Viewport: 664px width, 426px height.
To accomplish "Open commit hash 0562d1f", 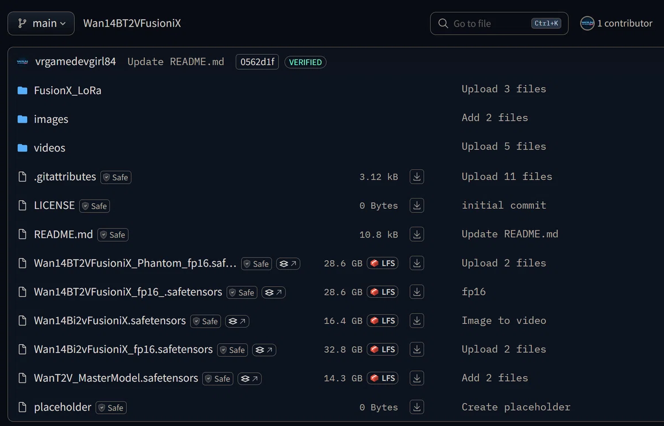I will (x=257, y=62).
